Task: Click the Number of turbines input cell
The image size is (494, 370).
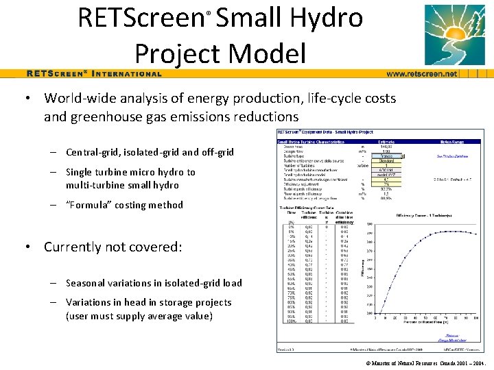Action: point(386,166)
